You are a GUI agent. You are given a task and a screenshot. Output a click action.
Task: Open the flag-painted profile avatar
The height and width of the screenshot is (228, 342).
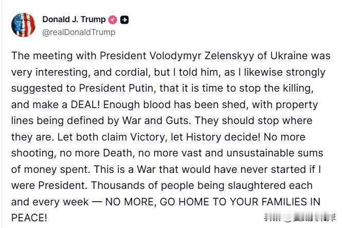click(x=23, y=25)
